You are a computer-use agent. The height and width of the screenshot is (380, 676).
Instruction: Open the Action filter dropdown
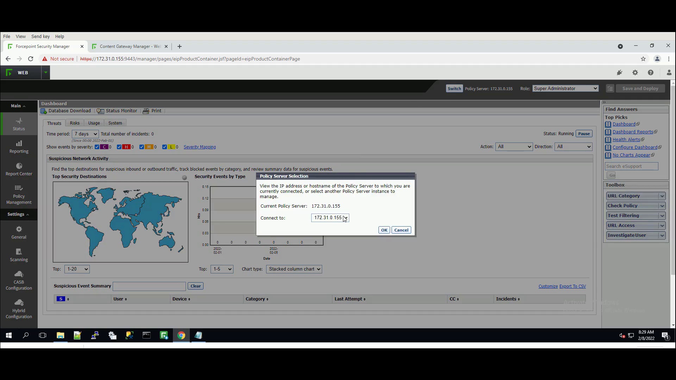[514, 147]
